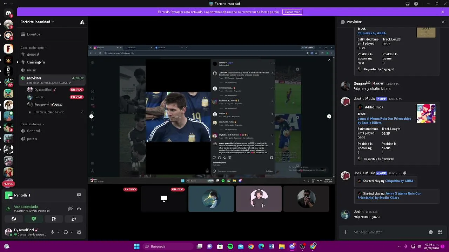
Task: Mute the microphone
Action: 52,232
